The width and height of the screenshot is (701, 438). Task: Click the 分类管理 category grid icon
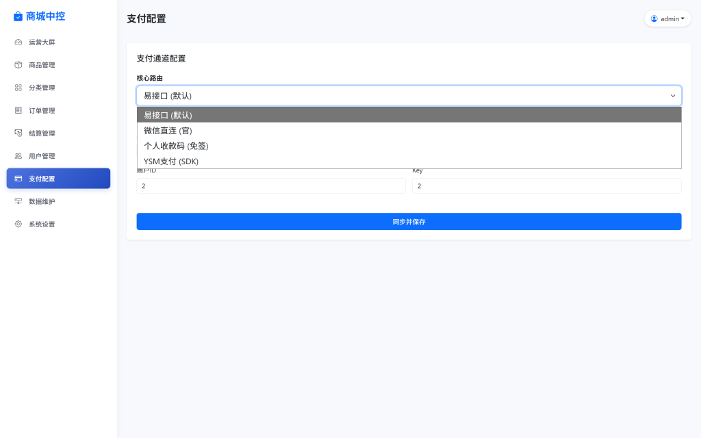click(x=17, y=87)
